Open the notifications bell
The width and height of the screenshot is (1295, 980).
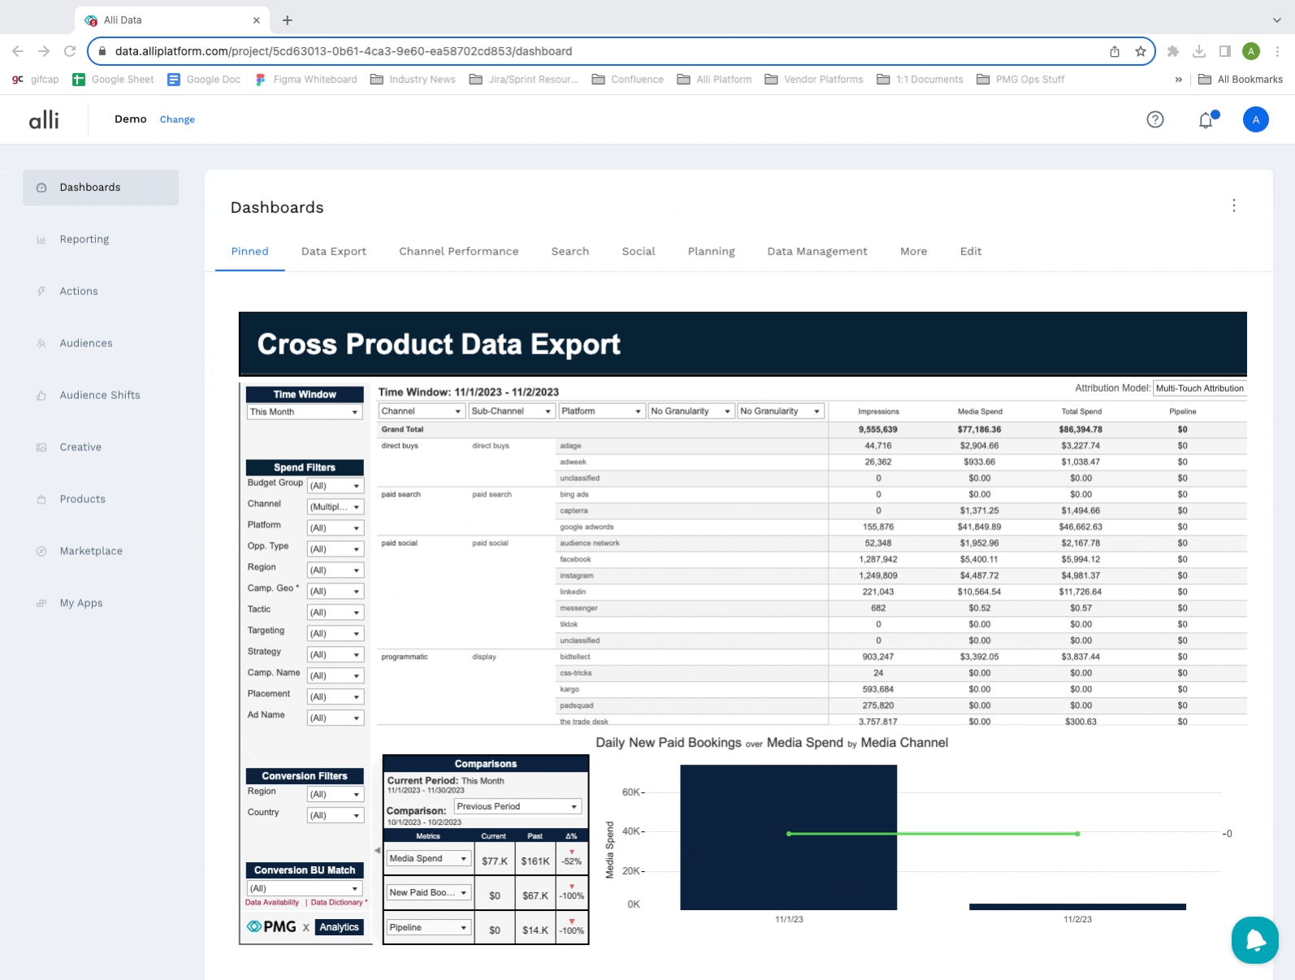click(1206, 120)
